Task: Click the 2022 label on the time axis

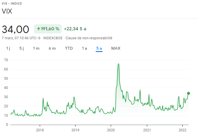Action: click(x=182, y=130)
